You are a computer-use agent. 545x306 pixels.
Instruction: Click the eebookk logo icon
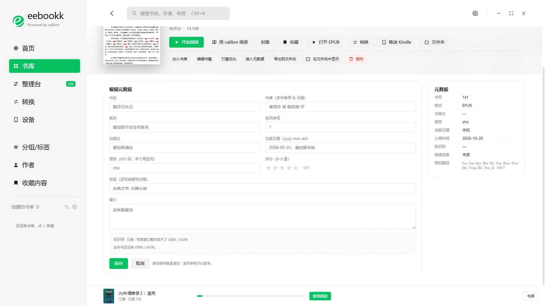(18, 21)
